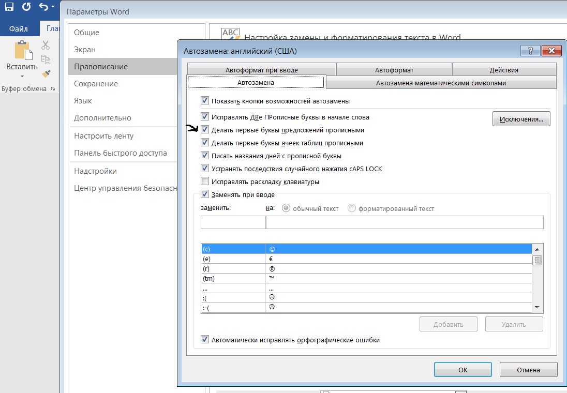
Task: Click the Cut scissors icon
Action: 45,45
